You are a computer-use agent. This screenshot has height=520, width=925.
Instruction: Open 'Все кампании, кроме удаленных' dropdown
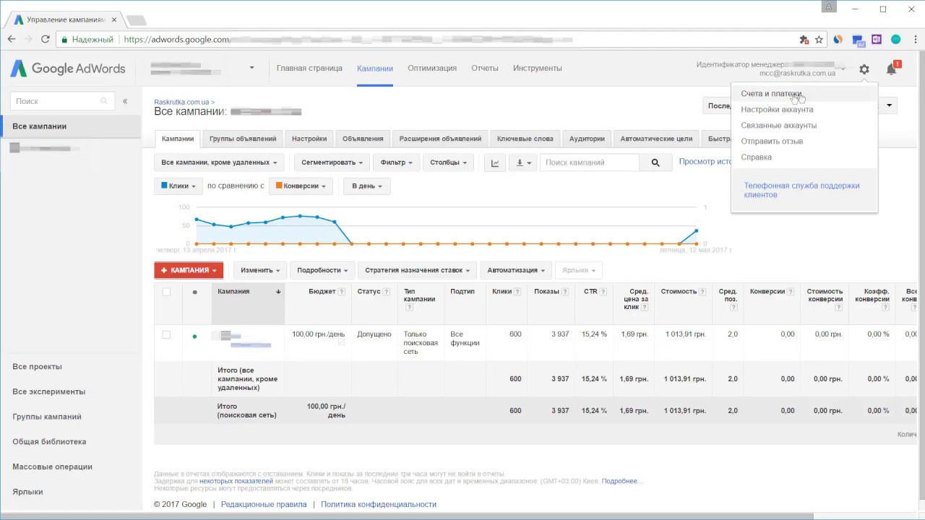tap(220, 163)
